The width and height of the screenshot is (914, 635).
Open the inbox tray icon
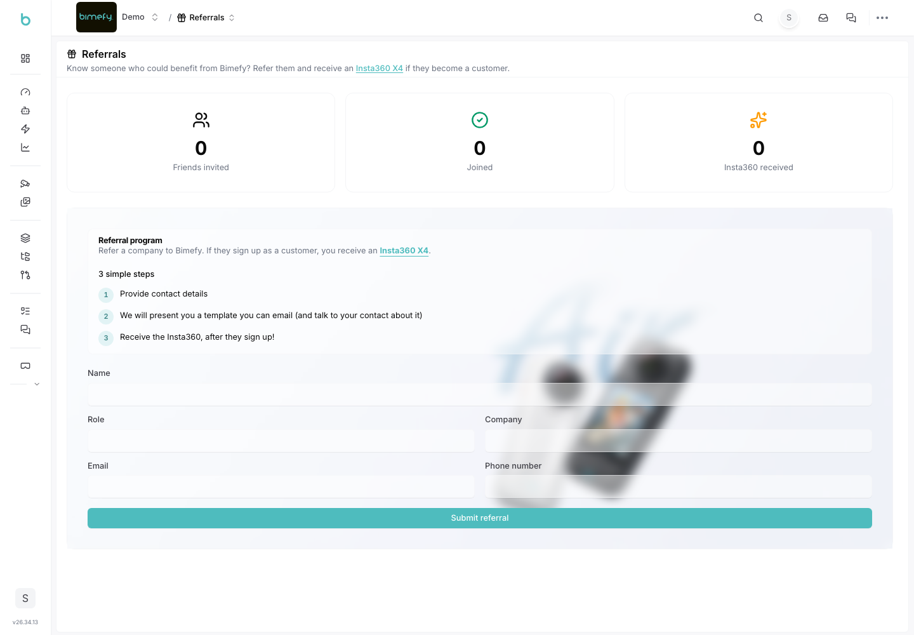click(823, 18)
